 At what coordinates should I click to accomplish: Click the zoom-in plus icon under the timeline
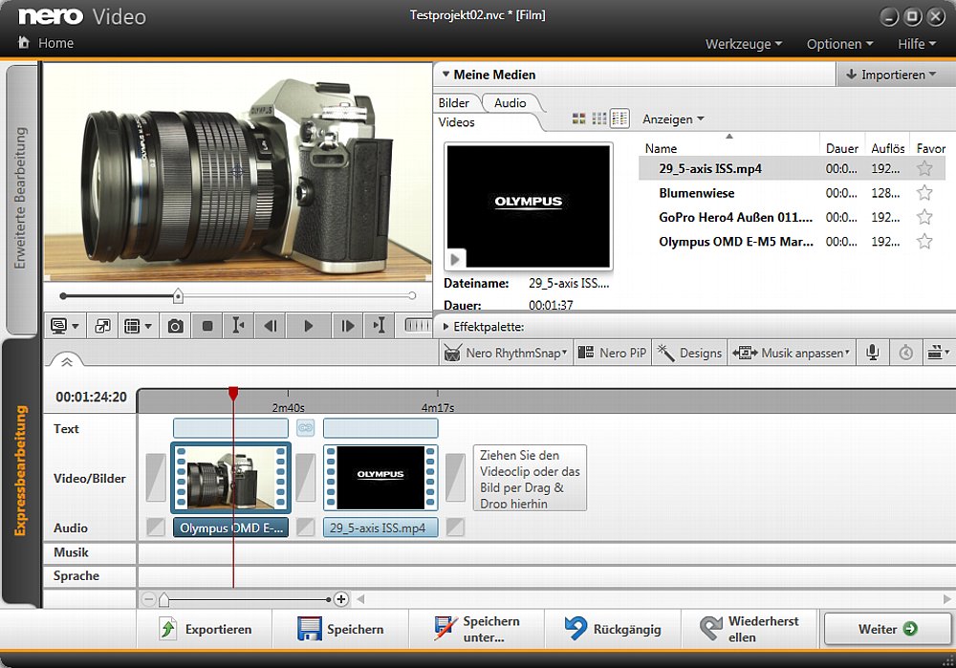tap(341, 599)
